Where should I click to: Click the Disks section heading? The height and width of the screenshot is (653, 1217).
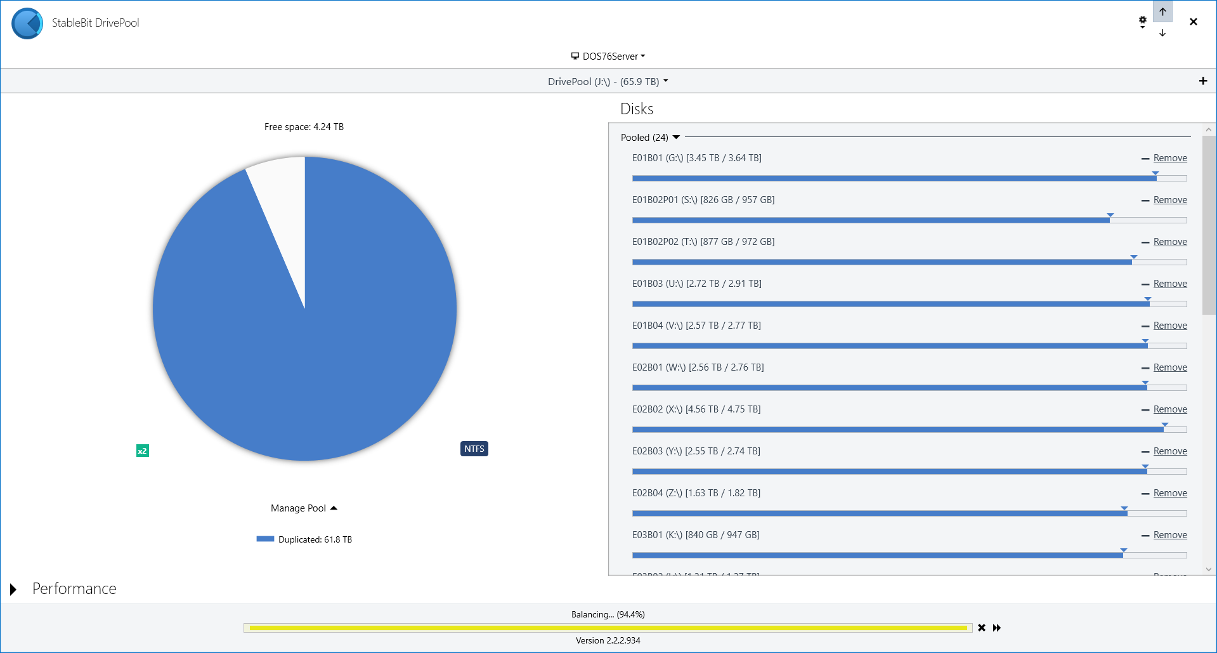pos(637,109)
